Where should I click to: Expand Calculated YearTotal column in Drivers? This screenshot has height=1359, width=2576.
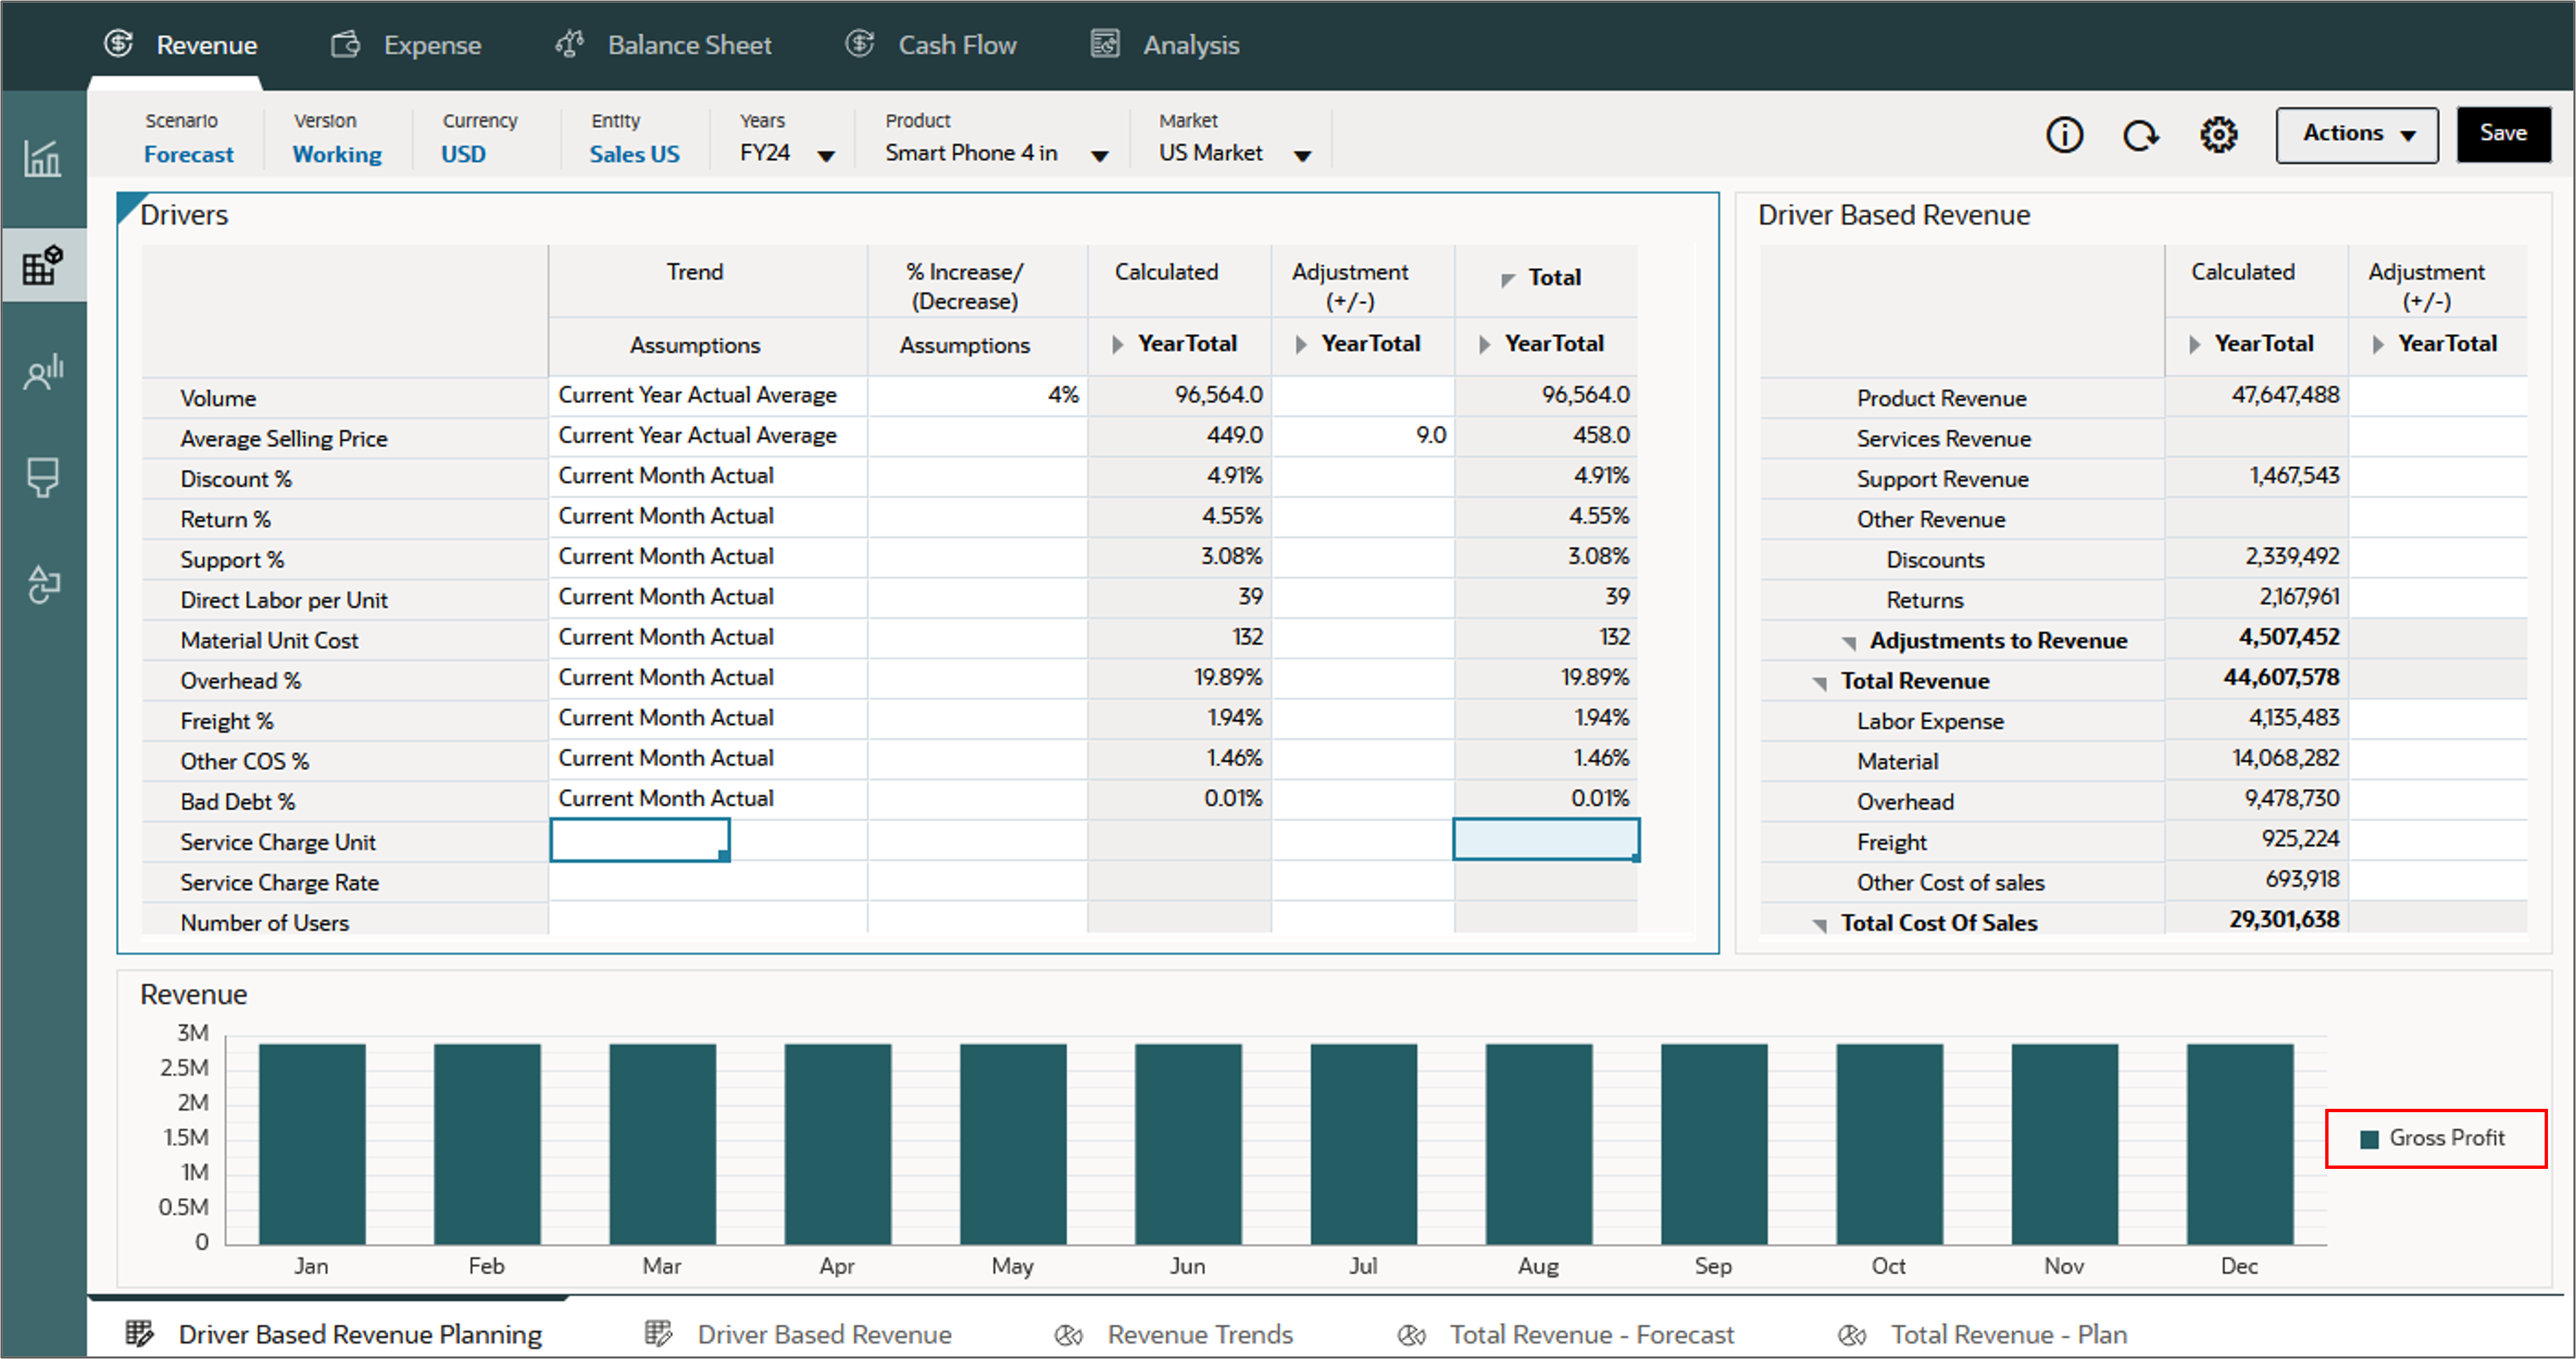point(1117,344)
